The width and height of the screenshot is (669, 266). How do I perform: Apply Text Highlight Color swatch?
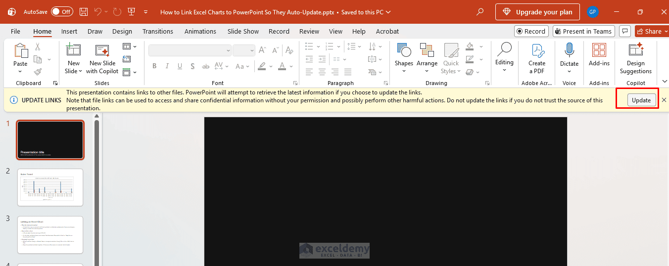click(x=262, y=66)
